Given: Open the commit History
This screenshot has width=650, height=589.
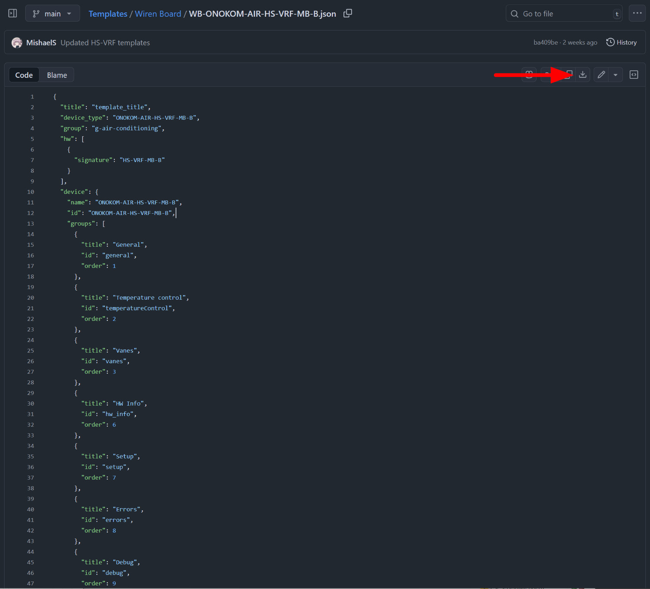Looking at the screenshot, I should (621, 42).
